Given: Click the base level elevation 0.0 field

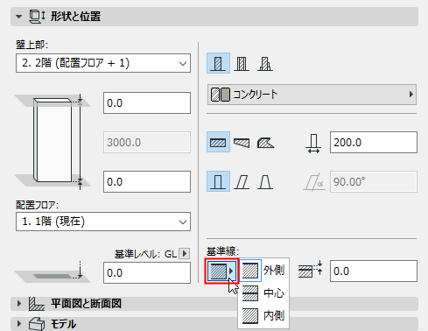Looking at the screenshot, I should [x=147, y=273].
